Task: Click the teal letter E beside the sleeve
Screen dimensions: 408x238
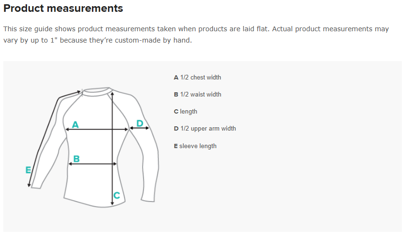Action: point(28,170)
